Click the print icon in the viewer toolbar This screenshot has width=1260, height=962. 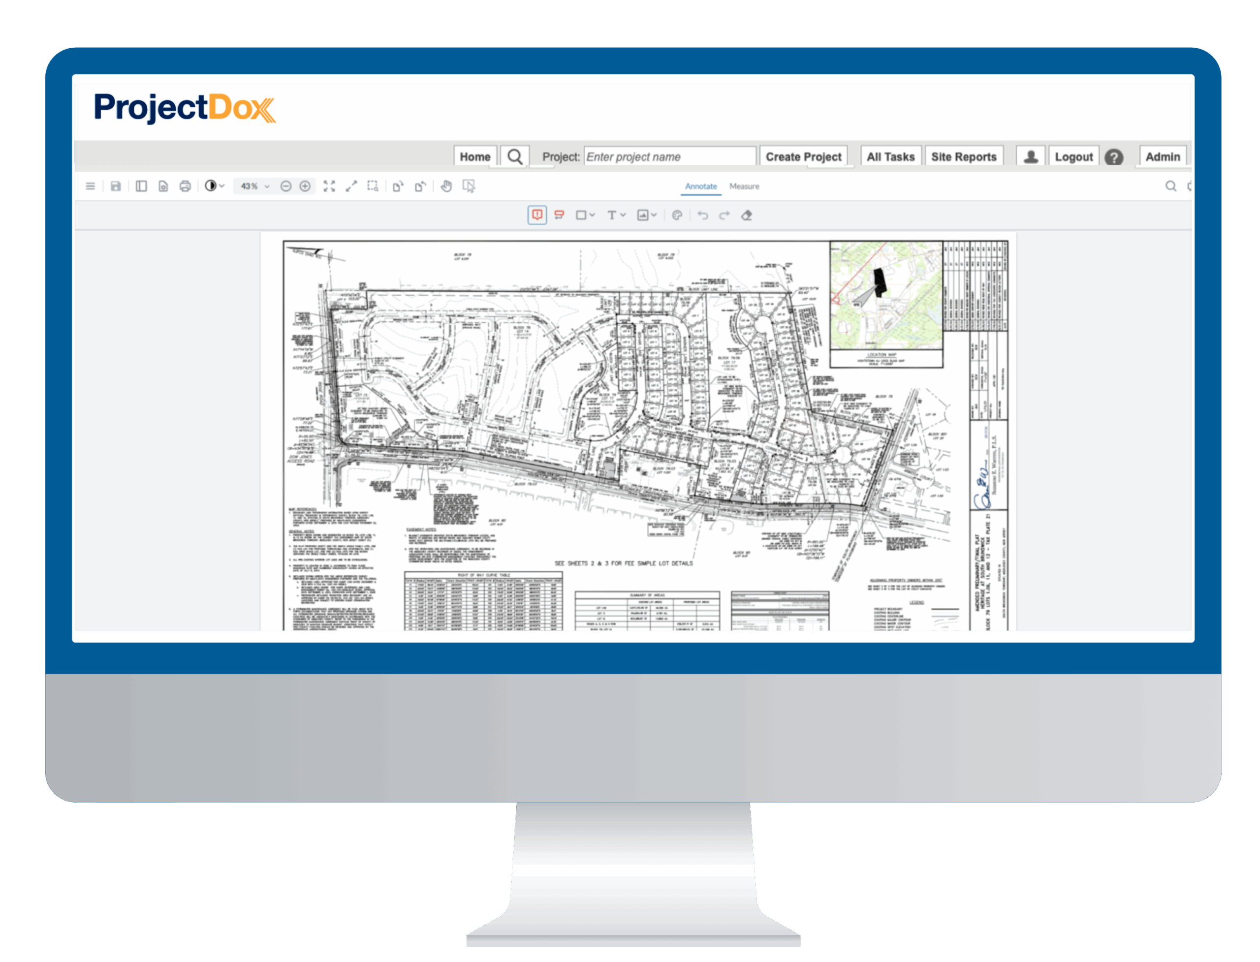coord(185,186)
